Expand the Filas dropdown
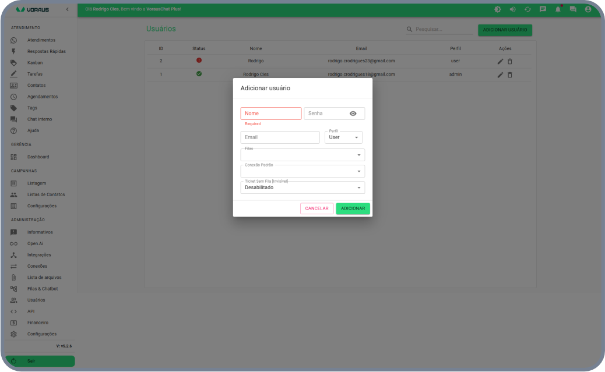Image resolution: width=605 pixels, height=372 pixels. (x=302, y=155)
